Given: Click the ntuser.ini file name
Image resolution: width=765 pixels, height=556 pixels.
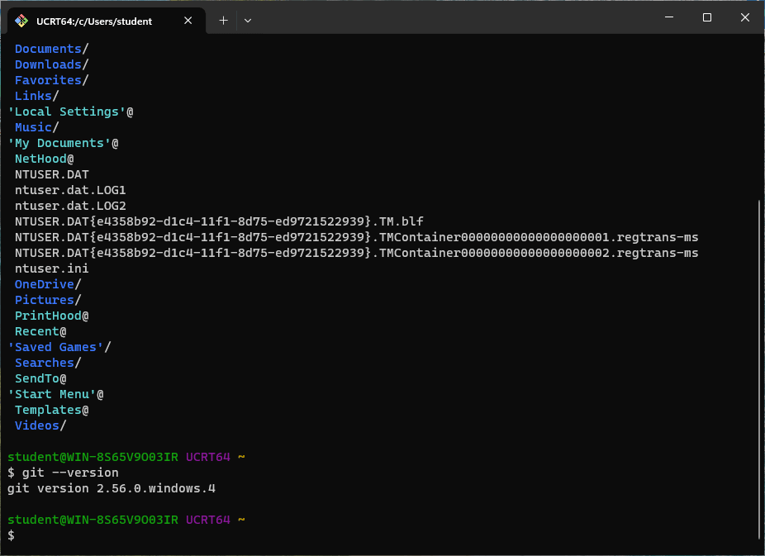Looking at the screenshot, I should coord(52,268).
